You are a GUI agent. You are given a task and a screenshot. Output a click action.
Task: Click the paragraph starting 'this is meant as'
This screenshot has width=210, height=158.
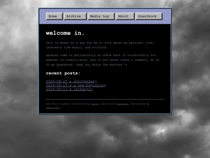point(100,45)
